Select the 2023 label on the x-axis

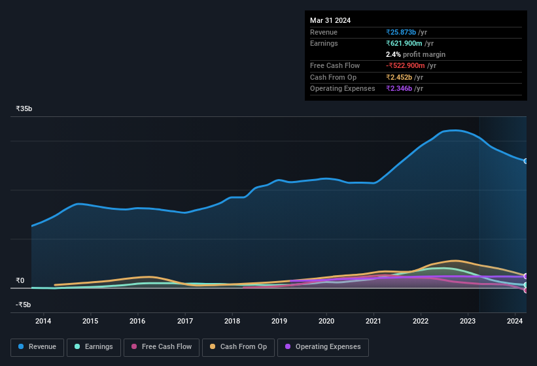tap(468, 321)
